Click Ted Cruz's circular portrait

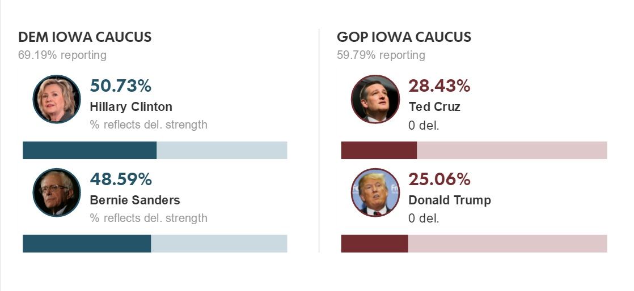point(375,99)
